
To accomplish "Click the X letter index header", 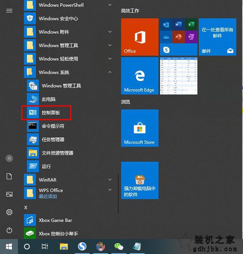I will pos(26,207).
